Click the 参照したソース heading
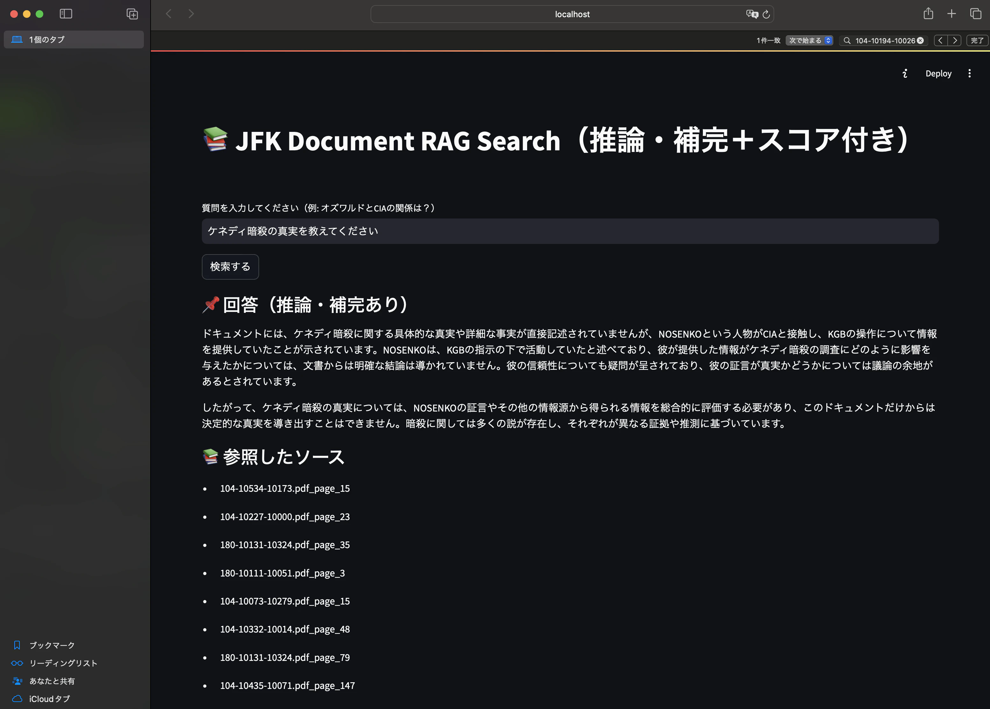This screenshot has width=990, height=709. tap(273, 457)
